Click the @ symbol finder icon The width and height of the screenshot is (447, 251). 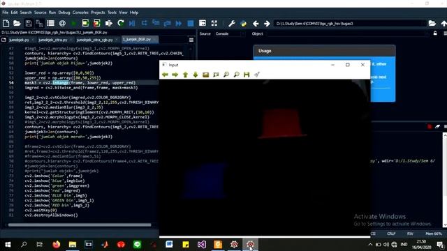[62, 23]
